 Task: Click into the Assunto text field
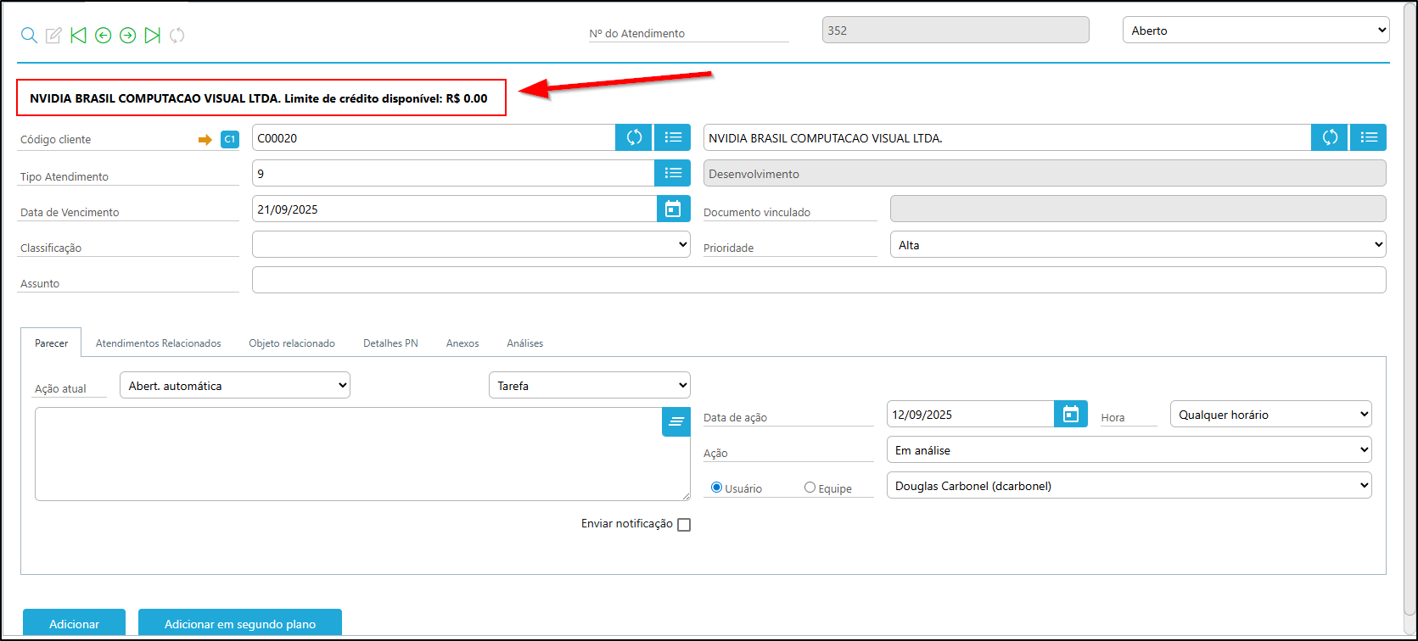pos(818,280)
